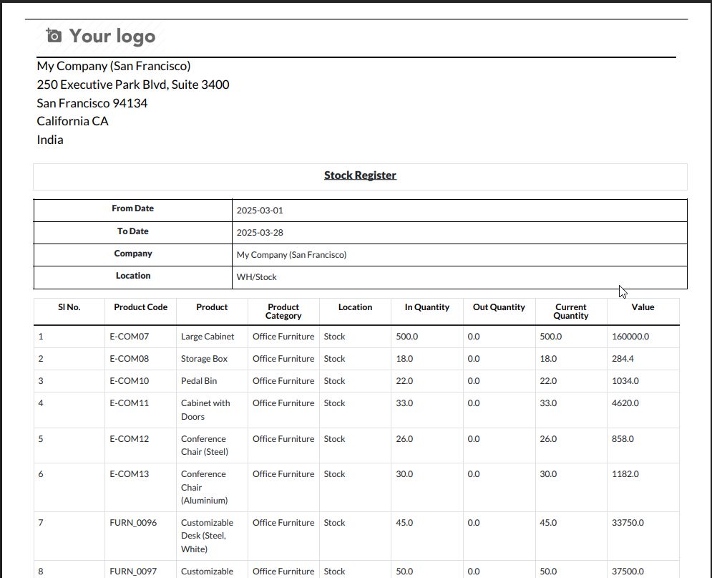Screen dimensions: 712x578
Task: Select the From Date value 2025-03-01
Action: (260, 211)
